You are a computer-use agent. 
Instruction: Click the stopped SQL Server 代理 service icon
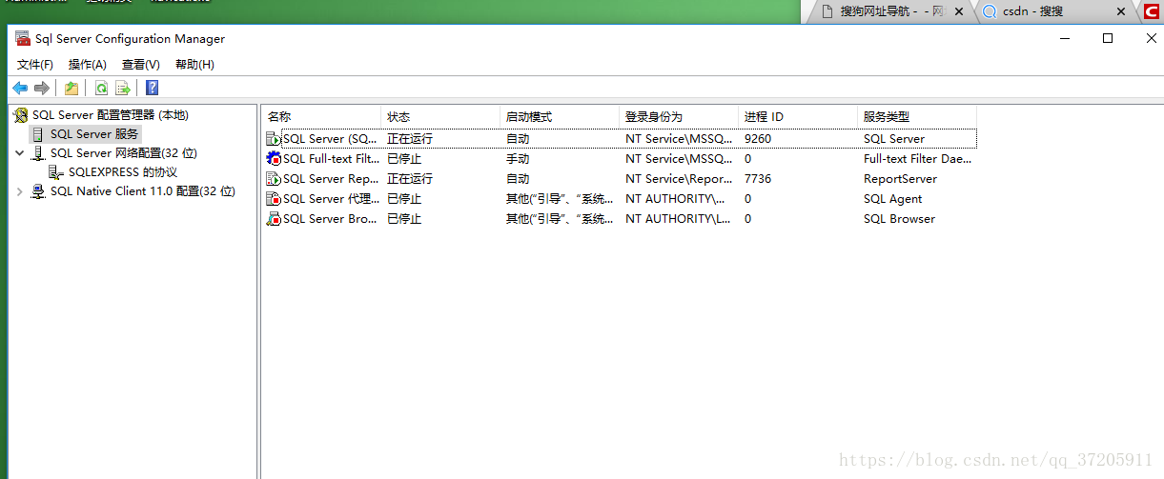point(274,199)
